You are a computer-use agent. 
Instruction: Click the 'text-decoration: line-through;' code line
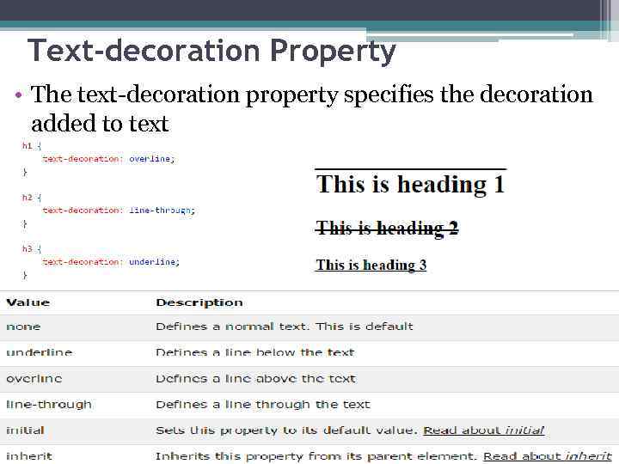click(x=119, y=211)
